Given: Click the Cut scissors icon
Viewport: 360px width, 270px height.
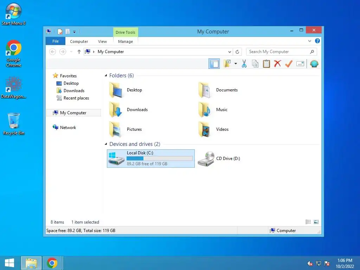Looking at the screenshot, I should [x=244, y=64].
